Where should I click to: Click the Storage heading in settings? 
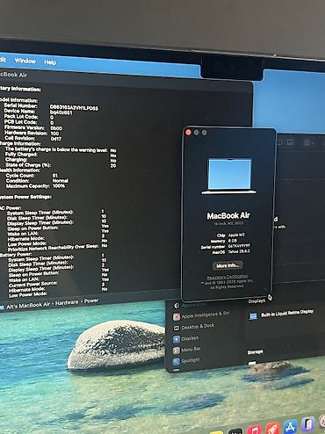pyautogui.click(x=255, y=352)
